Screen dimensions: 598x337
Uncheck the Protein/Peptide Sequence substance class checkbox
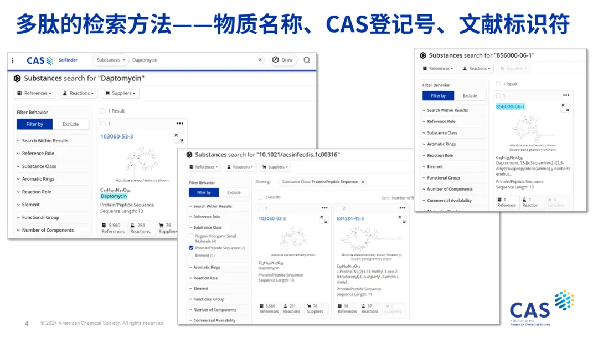coord(191,248)
